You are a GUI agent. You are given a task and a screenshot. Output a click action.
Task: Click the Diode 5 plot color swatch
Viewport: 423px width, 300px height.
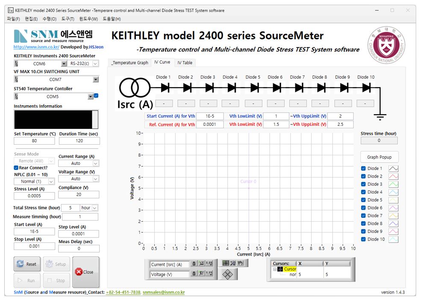pyautogui.click(x=393, y=200)
